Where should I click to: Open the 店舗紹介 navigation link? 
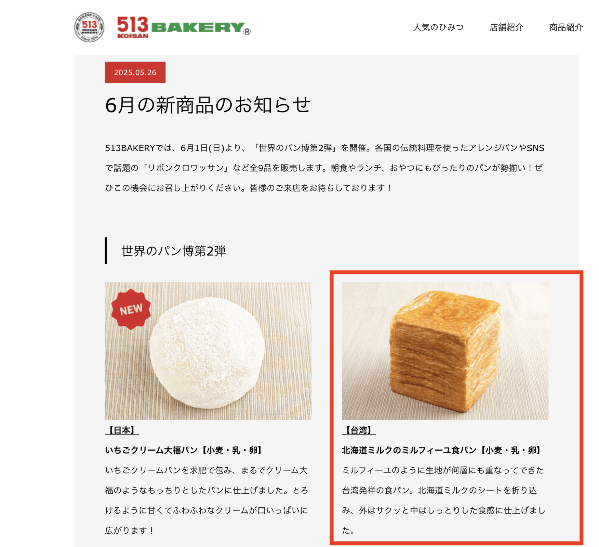click(x=506, y=27)
